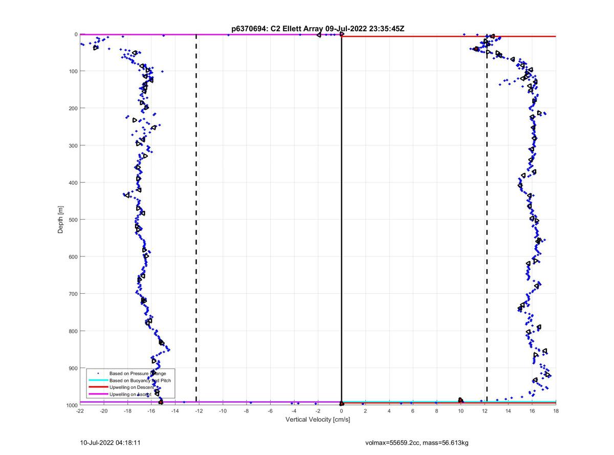Viewport: 614px width, 455px height.
Task: Click the x-axis tick label '-6'
Action: pos(270,410)
